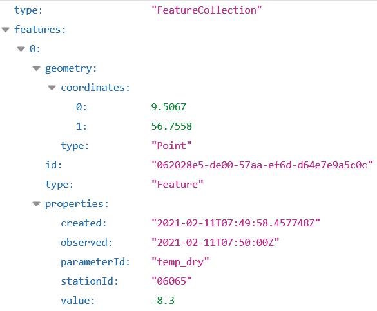Select the observed timestamp value
377x311 pixels.
coord(215,243)
